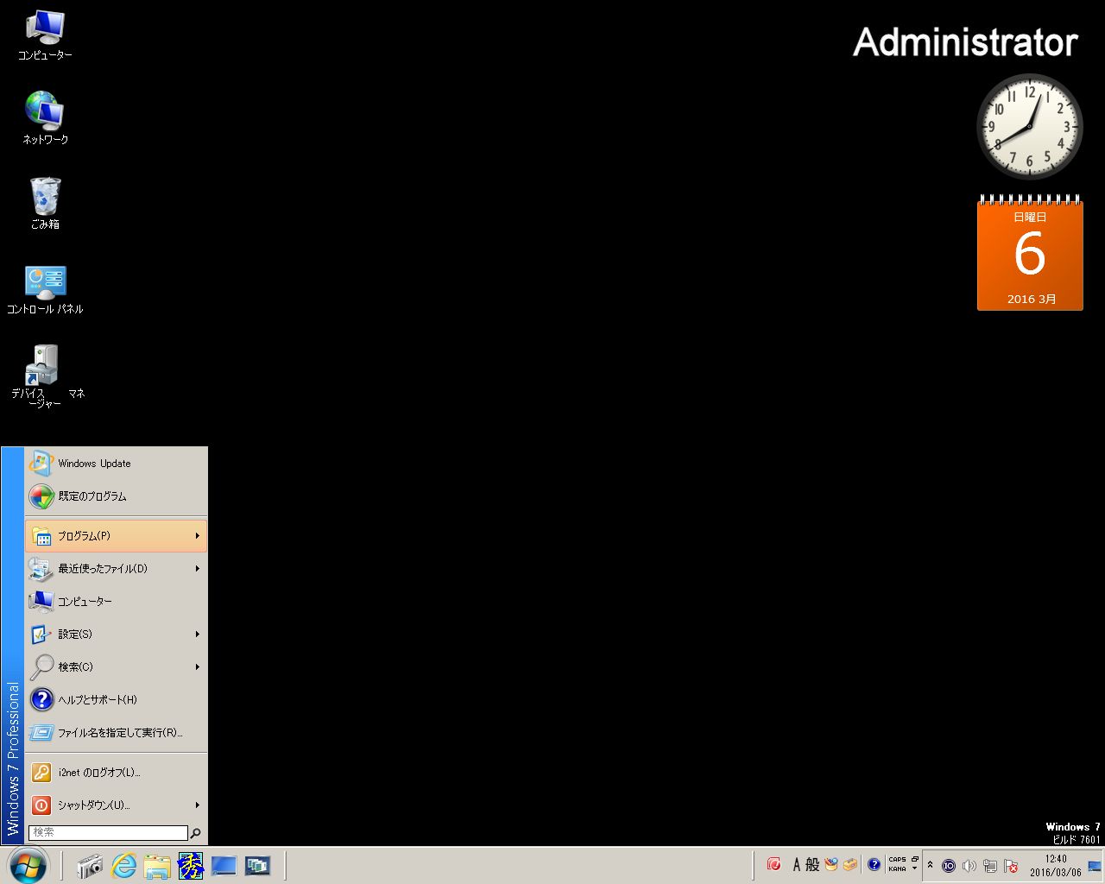Click the search magnifier button in Start menu

point(196,833)
